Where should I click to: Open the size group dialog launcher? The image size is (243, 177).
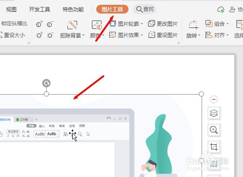point(28,42)
